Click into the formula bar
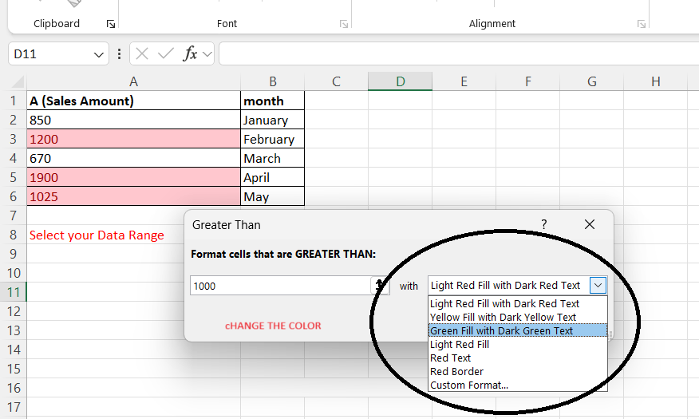 [459, 54]
